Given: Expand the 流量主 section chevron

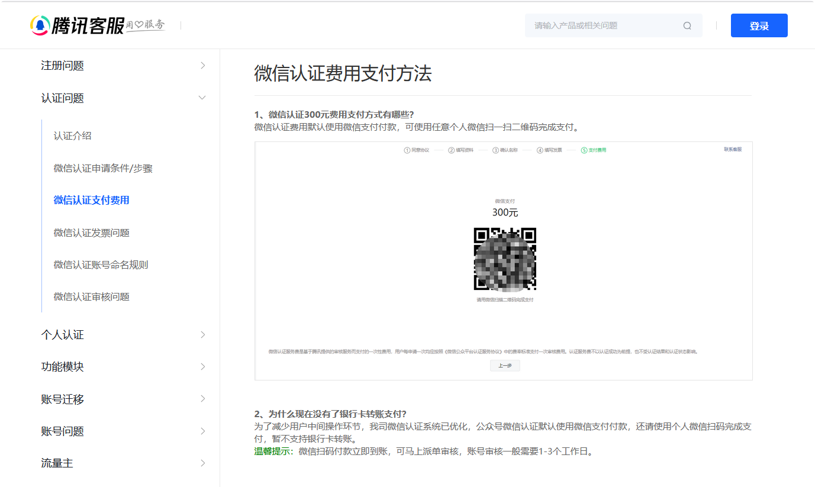Looking at the screenshot, I should [x=202, y=463].
